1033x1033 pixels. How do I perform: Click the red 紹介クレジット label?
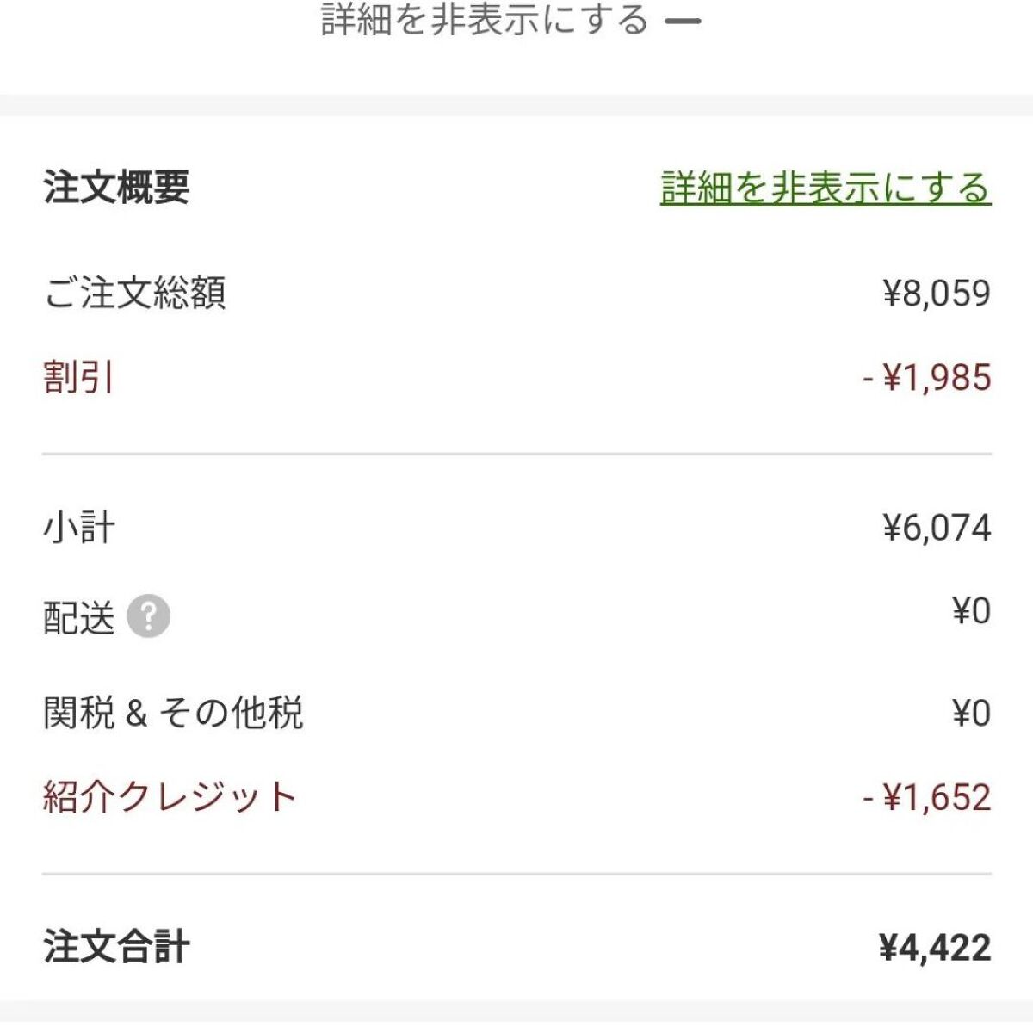(170, 797)
